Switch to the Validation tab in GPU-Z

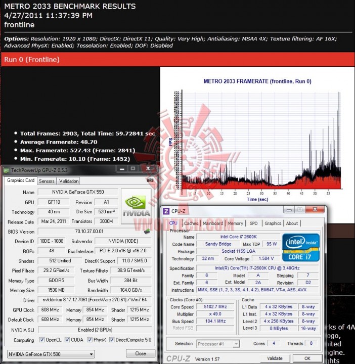[x=68, y=181]
